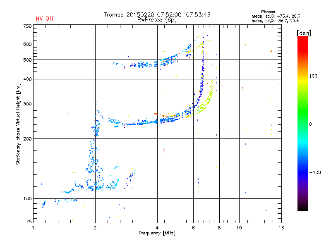Click the x-axis tick label '1'
This screenshot has height=248, width=331.
tap(33, 228)
